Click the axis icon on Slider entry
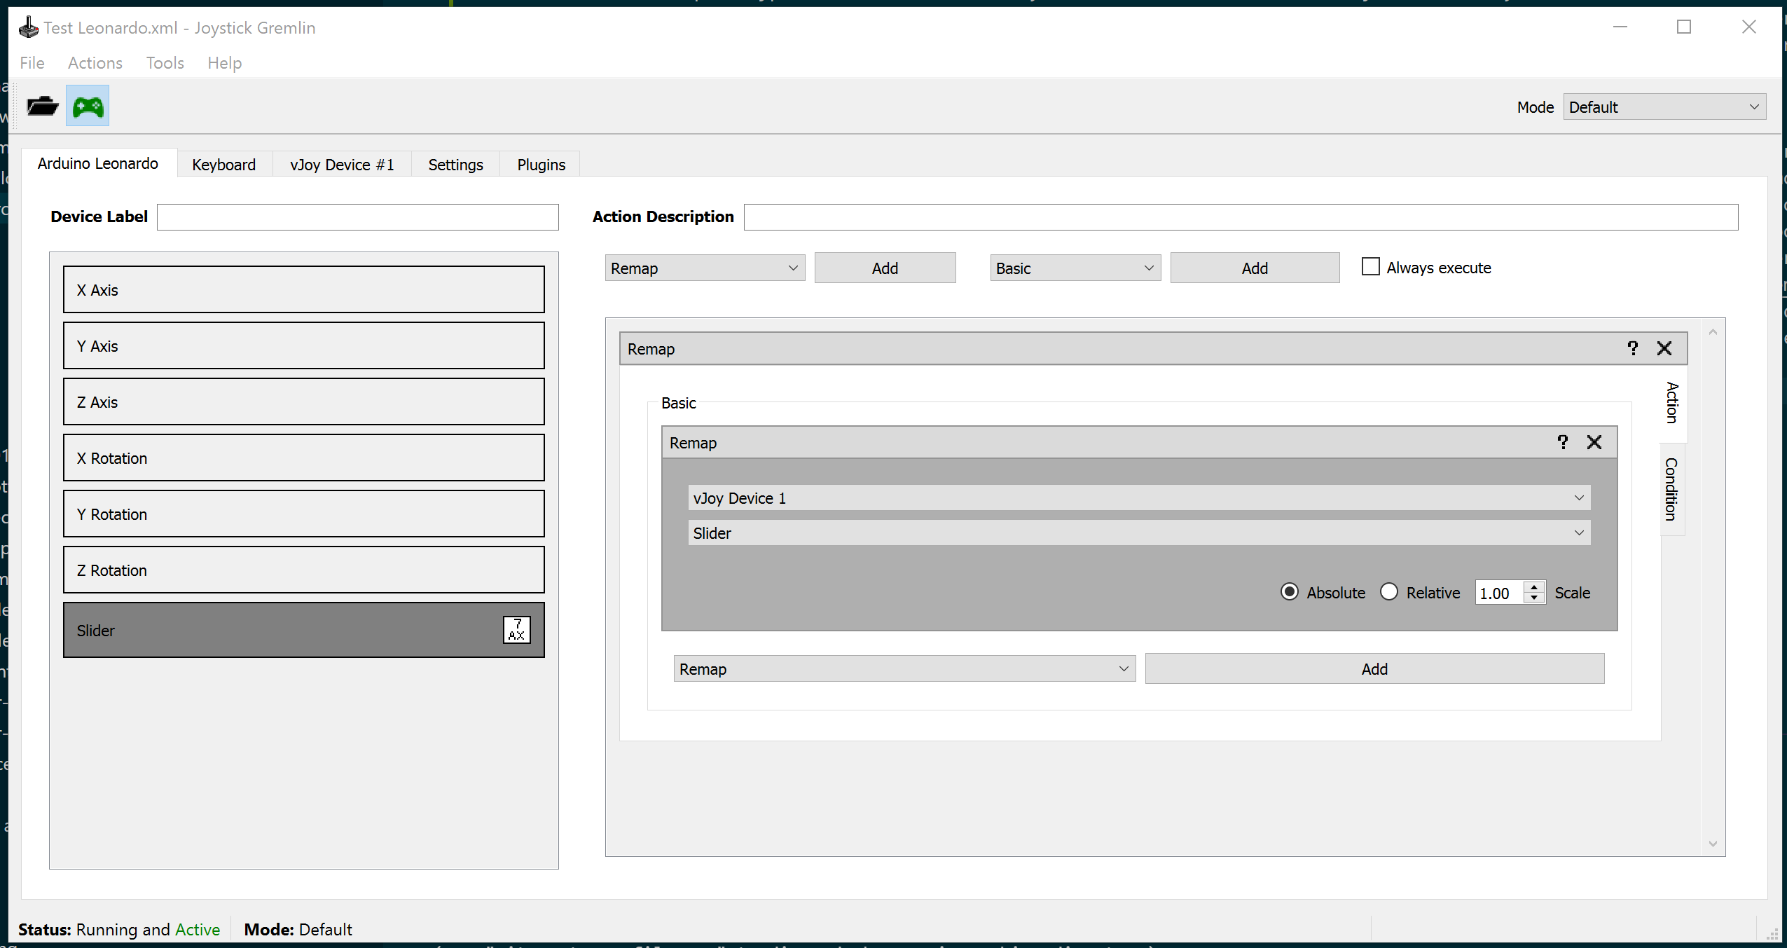 pyautogui.click(x=516, y=630)
